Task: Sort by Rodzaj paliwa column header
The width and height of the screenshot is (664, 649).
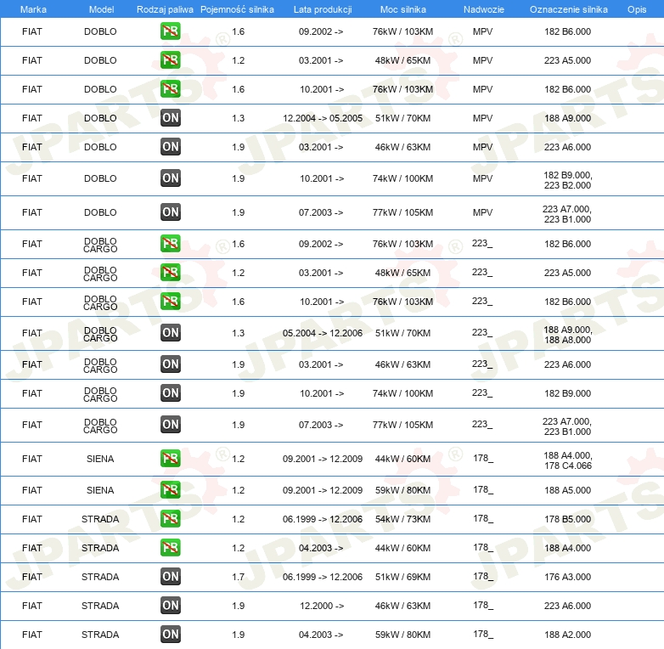Action: [165, 9]
